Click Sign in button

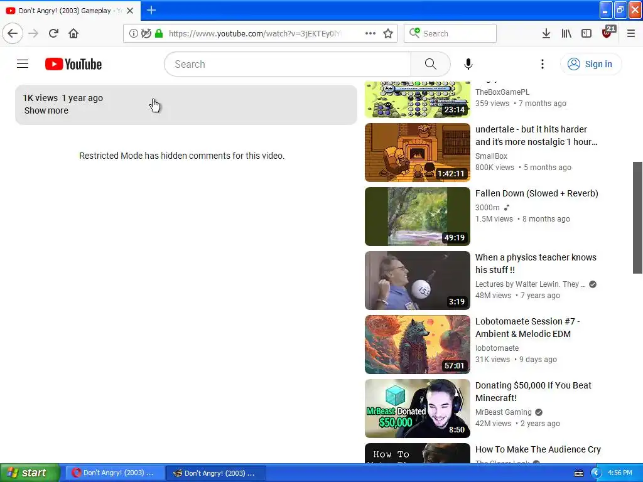[x=591, y=64]
